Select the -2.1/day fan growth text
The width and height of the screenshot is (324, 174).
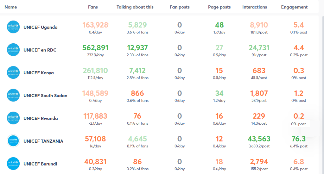click(95, 123)
